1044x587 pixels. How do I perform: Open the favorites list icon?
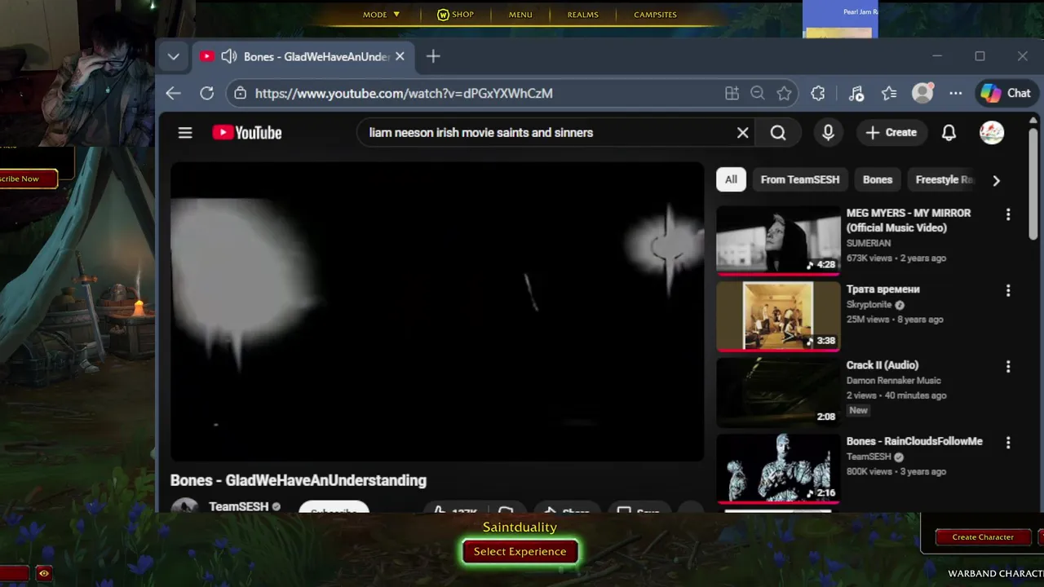point(889,93)
